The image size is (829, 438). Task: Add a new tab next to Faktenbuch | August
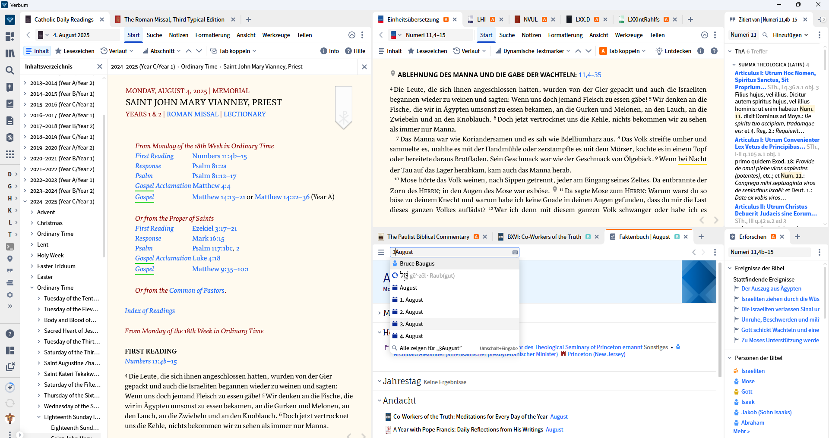click(x=701, y=237)
